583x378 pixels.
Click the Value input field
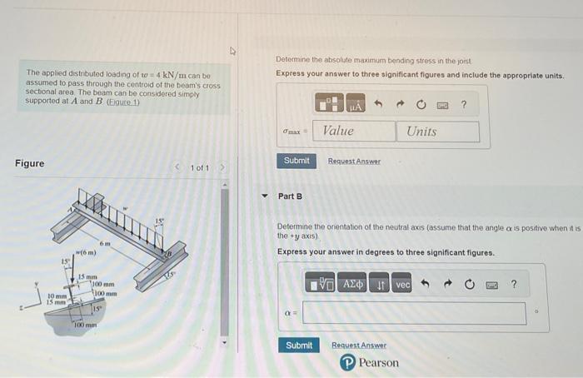[354, 131]
